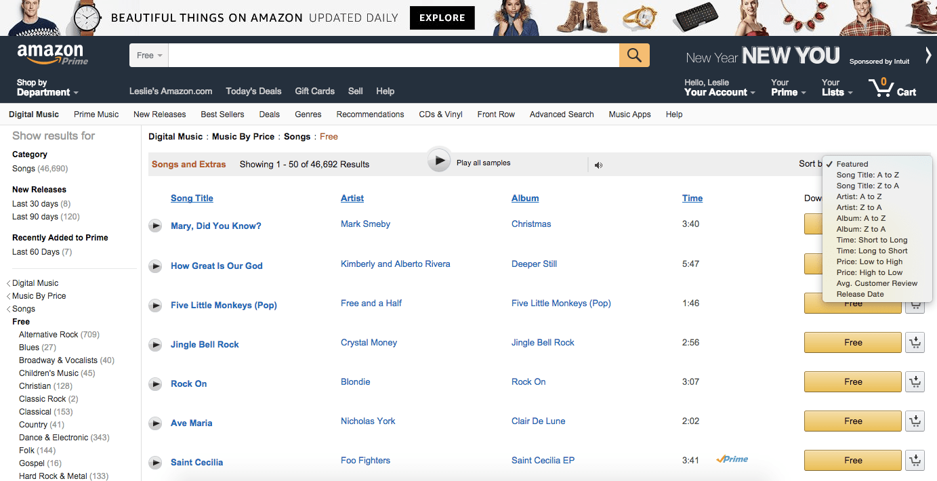
Task: Click the "Showing 1 - 50 of 46,692 Results" text
Action: pos(304,164)
